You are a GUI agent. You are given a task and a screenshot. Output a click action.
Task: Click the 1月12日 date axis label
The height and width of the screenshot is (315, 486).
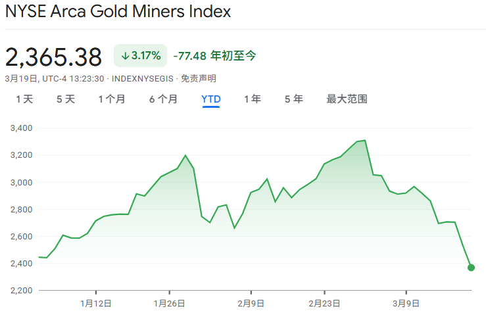point(96,303)
